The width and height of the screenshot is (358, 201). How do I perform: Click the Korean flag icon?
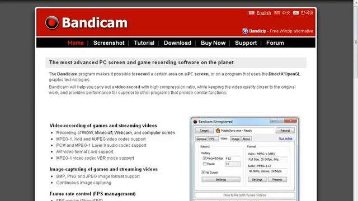pos(296,13)
